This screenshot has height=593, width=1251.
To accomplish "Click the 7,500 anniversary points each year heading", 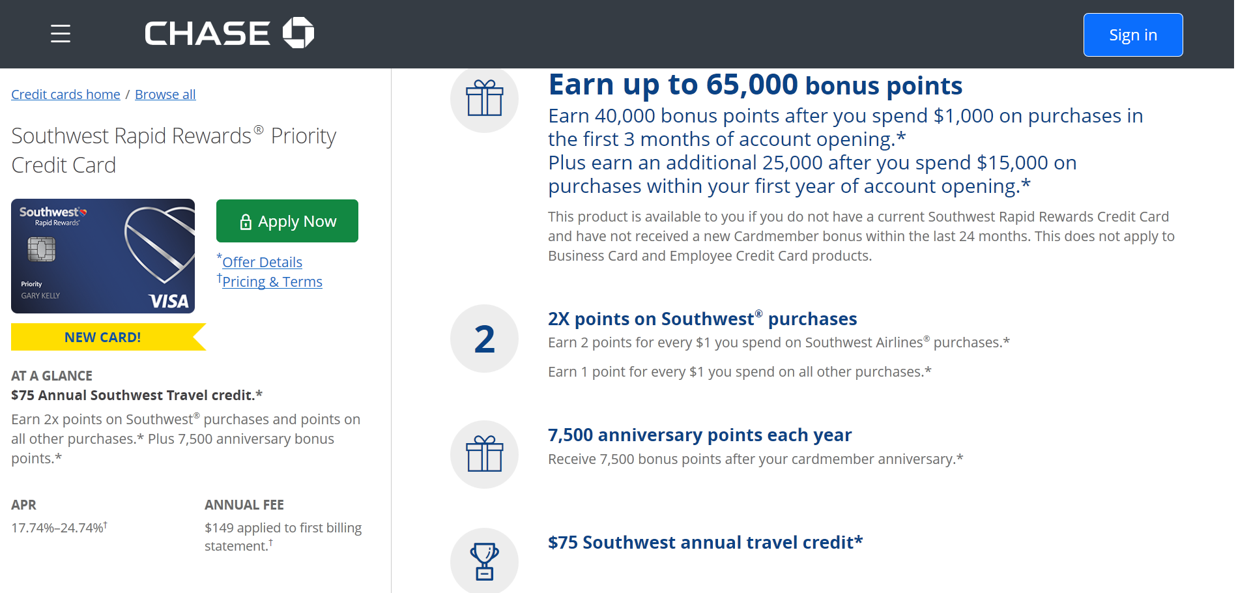I will 700,435.
